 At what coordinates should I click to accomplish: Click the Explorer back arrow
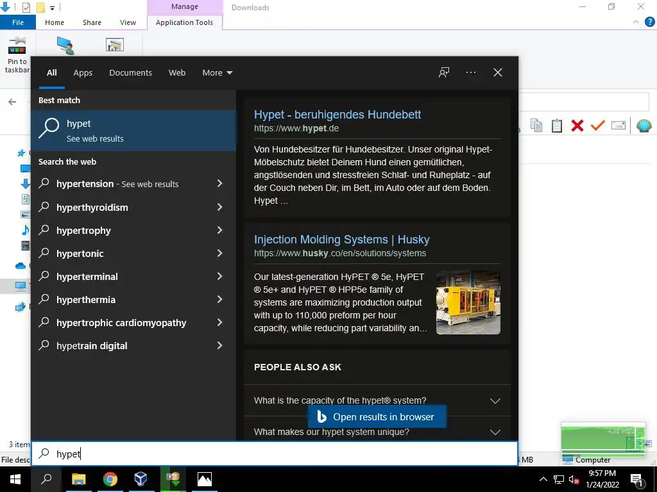point(12,102)
